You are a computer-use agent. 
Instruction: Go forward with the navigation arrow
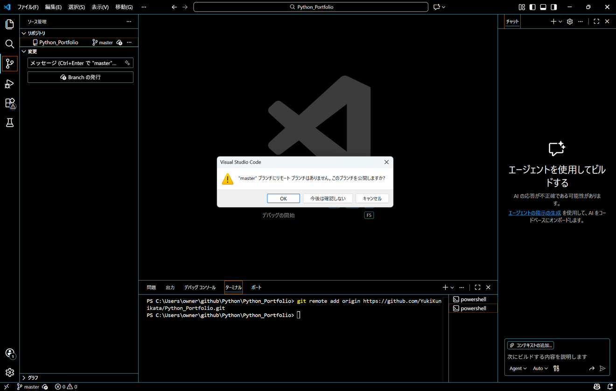point(185,7)
